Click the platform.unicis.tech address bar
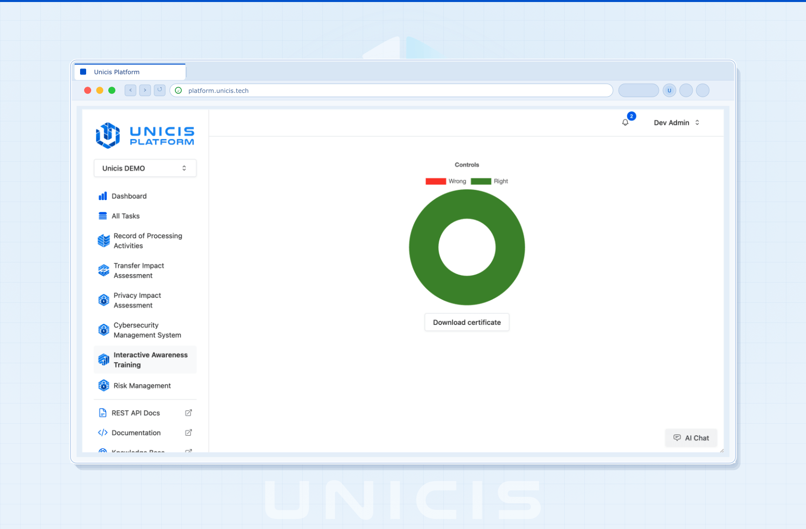Viewport: 806px width, 529px height. click(391, 90)
